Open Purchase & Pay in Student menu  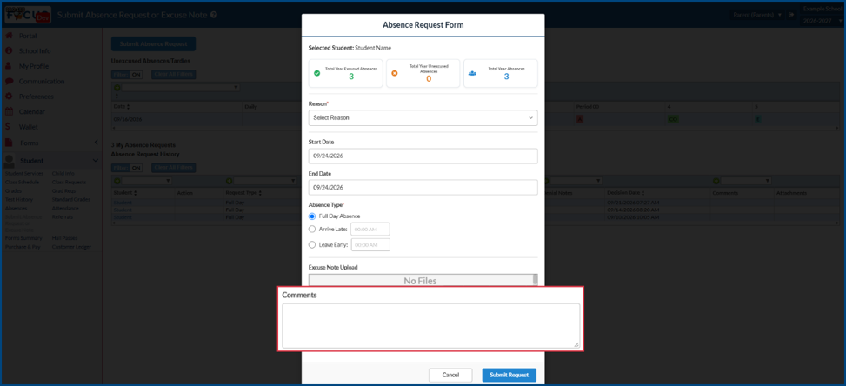[x=23, y=247]
